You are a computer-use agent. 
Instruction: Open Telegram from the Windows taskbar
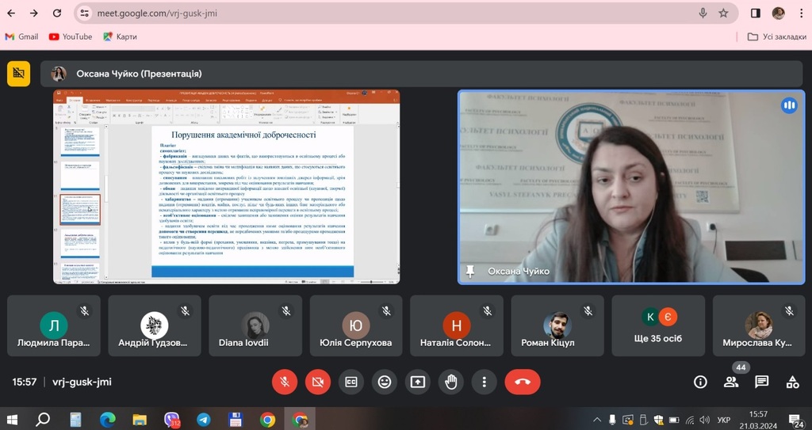click(203, 419)
